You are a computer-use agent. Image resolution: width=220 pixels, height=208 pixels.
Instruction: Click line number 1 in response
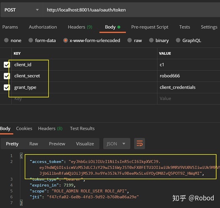(11, 156)
